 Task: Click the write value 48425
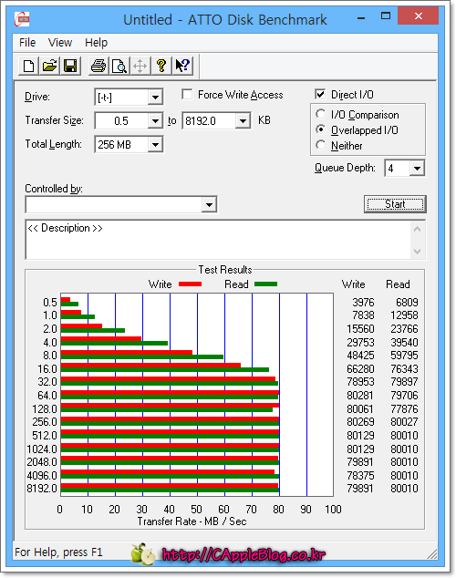pos(360,356)
